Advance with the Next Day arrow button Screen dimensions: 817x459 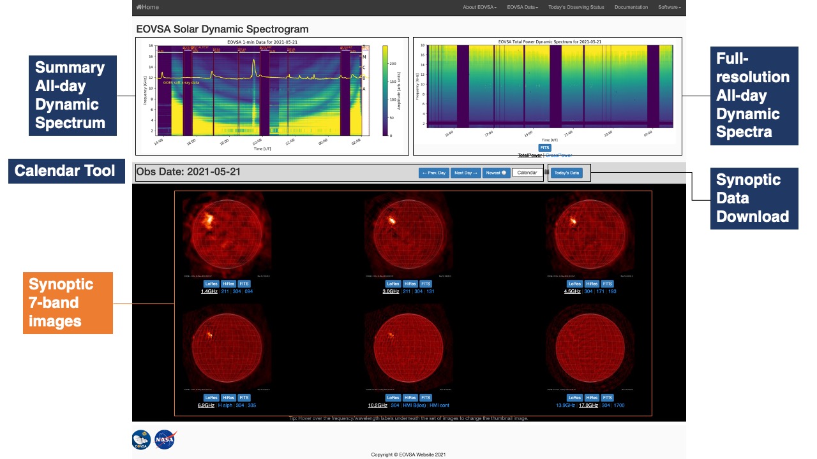pyautogui.click(x=466, y=173)
